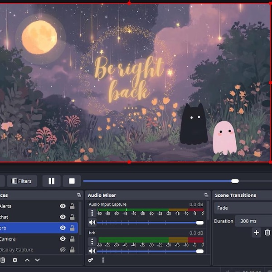Pause the media playback
The image size is (272, 272).
tap(51, 181)
